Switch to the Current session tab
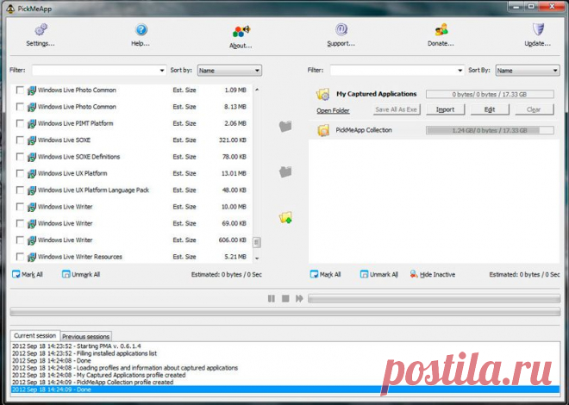Viewport: 569px width, 405px height. pos(34,336)
